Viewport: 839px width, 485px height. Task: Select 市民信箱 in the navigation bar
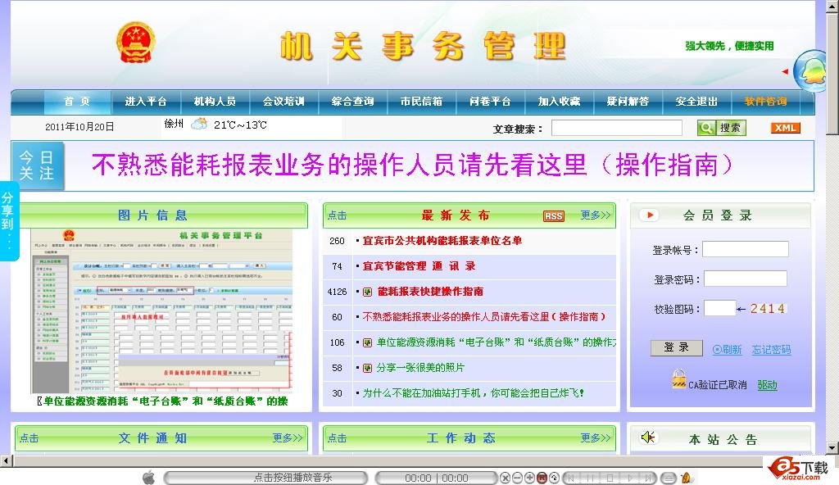pos(421,102)
